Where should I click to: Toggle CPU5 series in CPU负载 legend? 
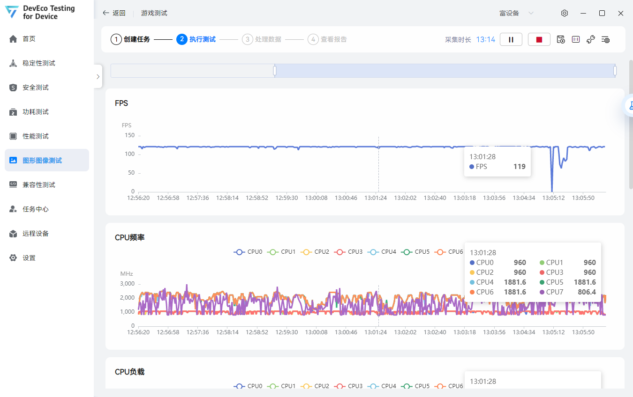[415, 386]
